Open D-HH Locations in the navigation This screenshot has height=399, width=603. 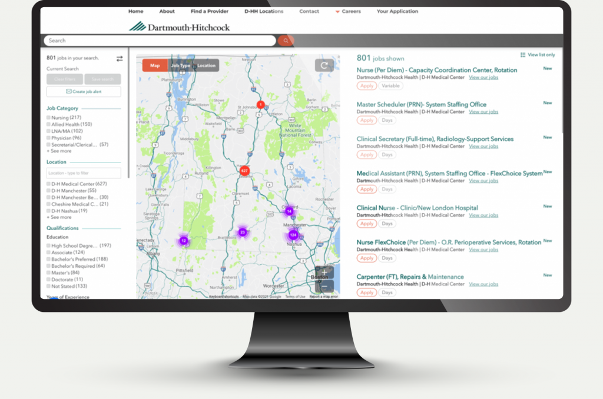[x=264, y=12]
